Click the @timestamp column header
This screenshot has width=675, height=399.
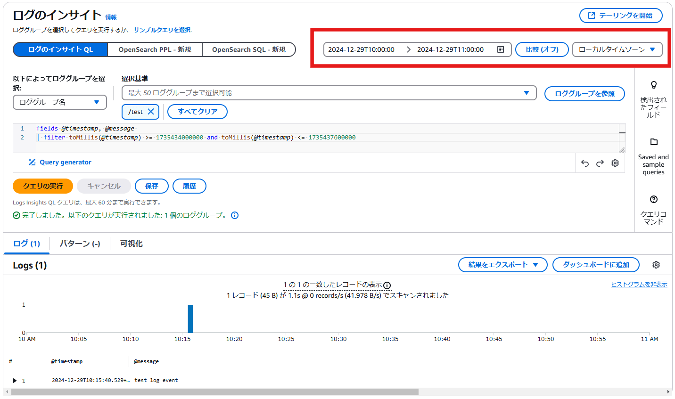click(x=67, y=361)
